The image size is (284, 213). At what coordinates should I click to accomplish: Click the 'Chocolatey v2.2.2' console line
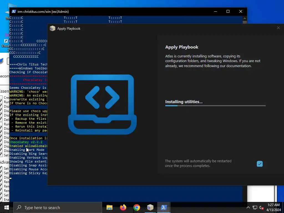(x=26, y=142)
